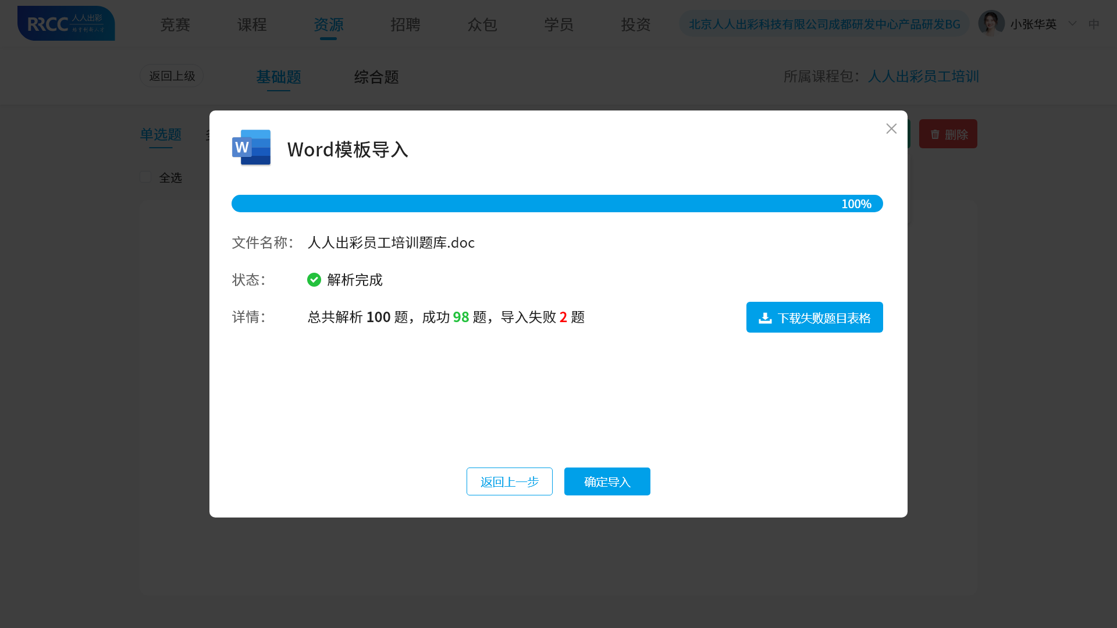Select the 单选题 tab
The width and height of the screenshot is (1117, 628).
(x=161, y=134)
